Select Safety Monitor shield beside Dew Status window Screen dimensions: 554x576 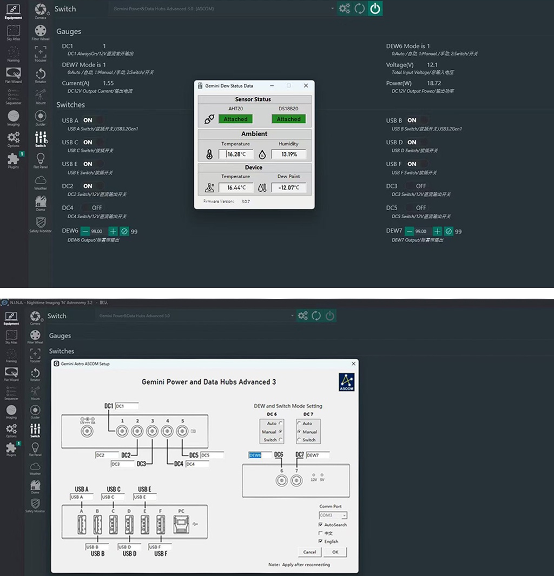41,224
